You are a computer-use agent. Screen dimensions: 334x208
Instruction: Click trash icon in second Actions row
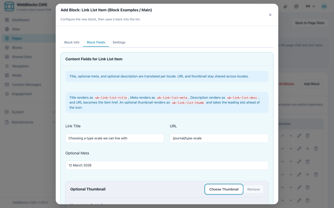click(x=316, y=149)
